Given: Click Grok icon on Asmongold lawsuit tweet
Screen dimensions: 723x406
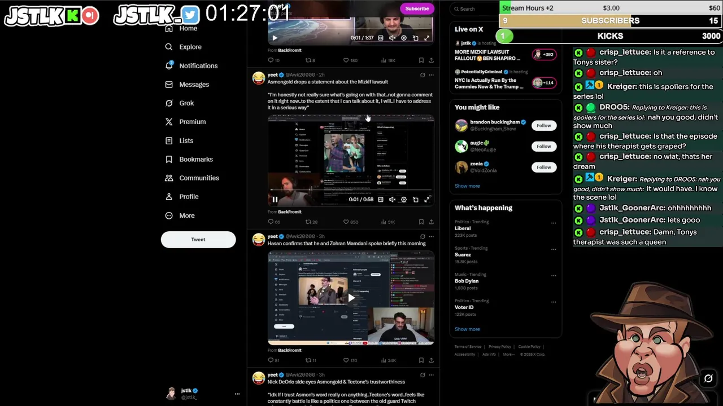Looking at the screenshot, I should pos(423,75).
